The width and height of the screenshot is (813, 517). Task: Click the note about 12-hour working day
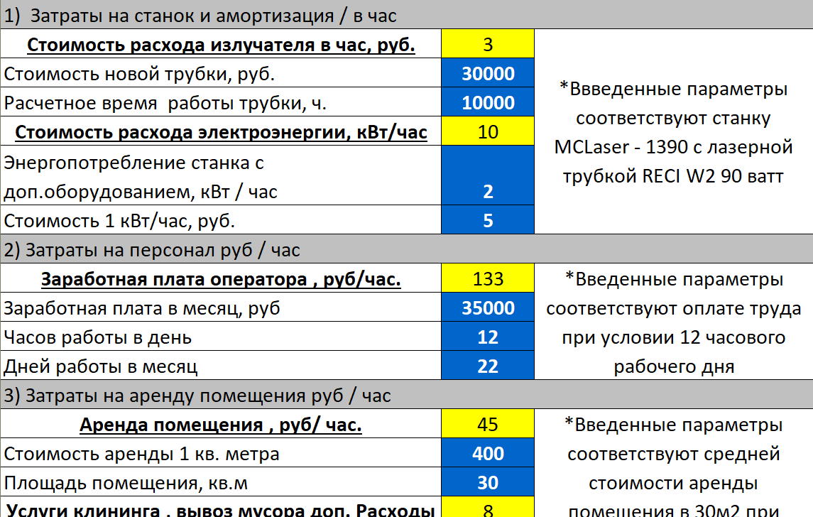coord(673,322)
